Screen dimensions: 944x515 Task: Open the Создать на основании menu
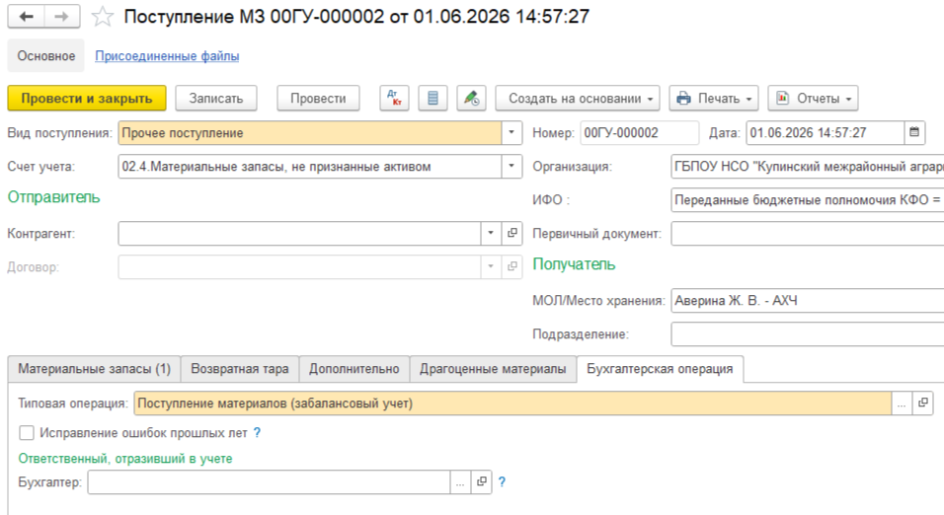pos(578,98)
